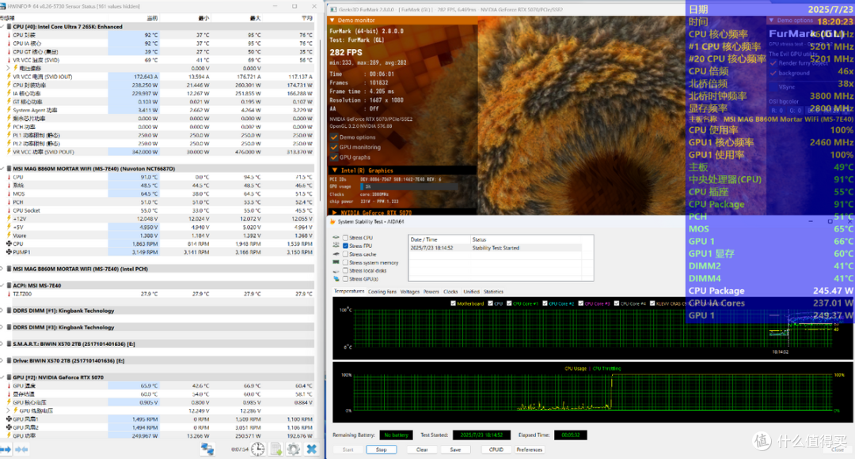Screen dimensions: 855x459
Task: Enable Stress cache checkbox
Action: (x=345, y=254)
